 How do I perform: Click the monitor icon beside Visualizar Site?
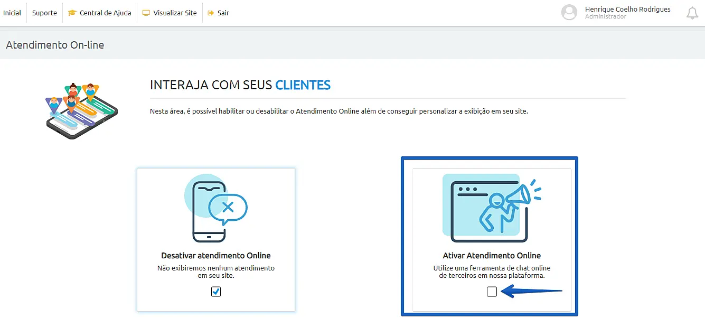point(146,13)
